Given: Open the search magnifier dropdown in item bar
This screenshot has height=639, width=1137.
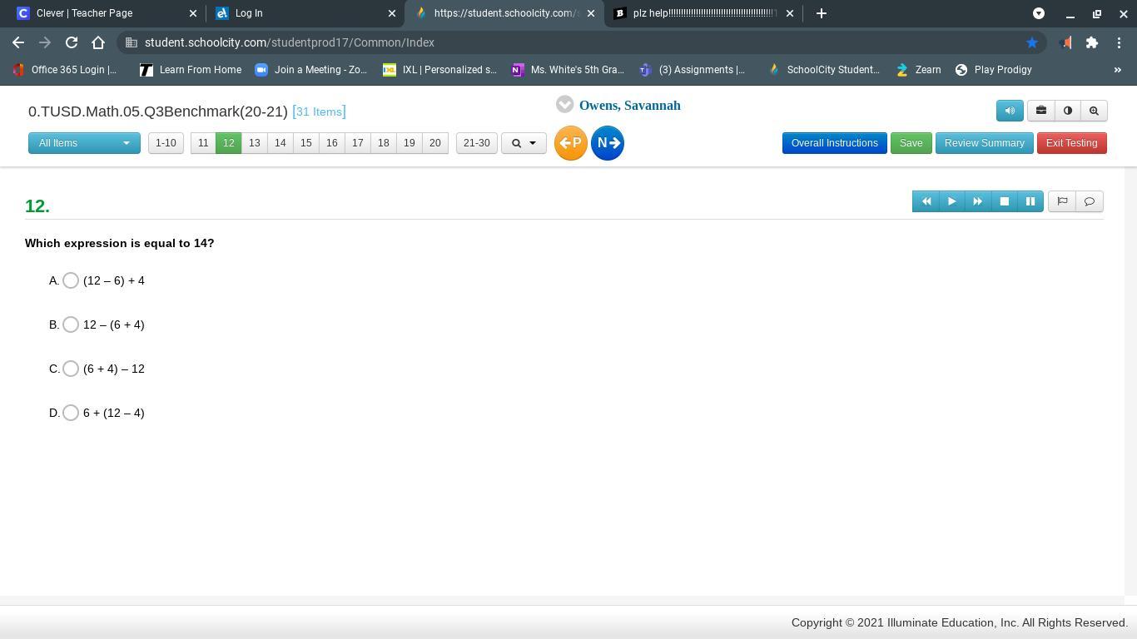Looking at the screenshot, I should point(524,143).
